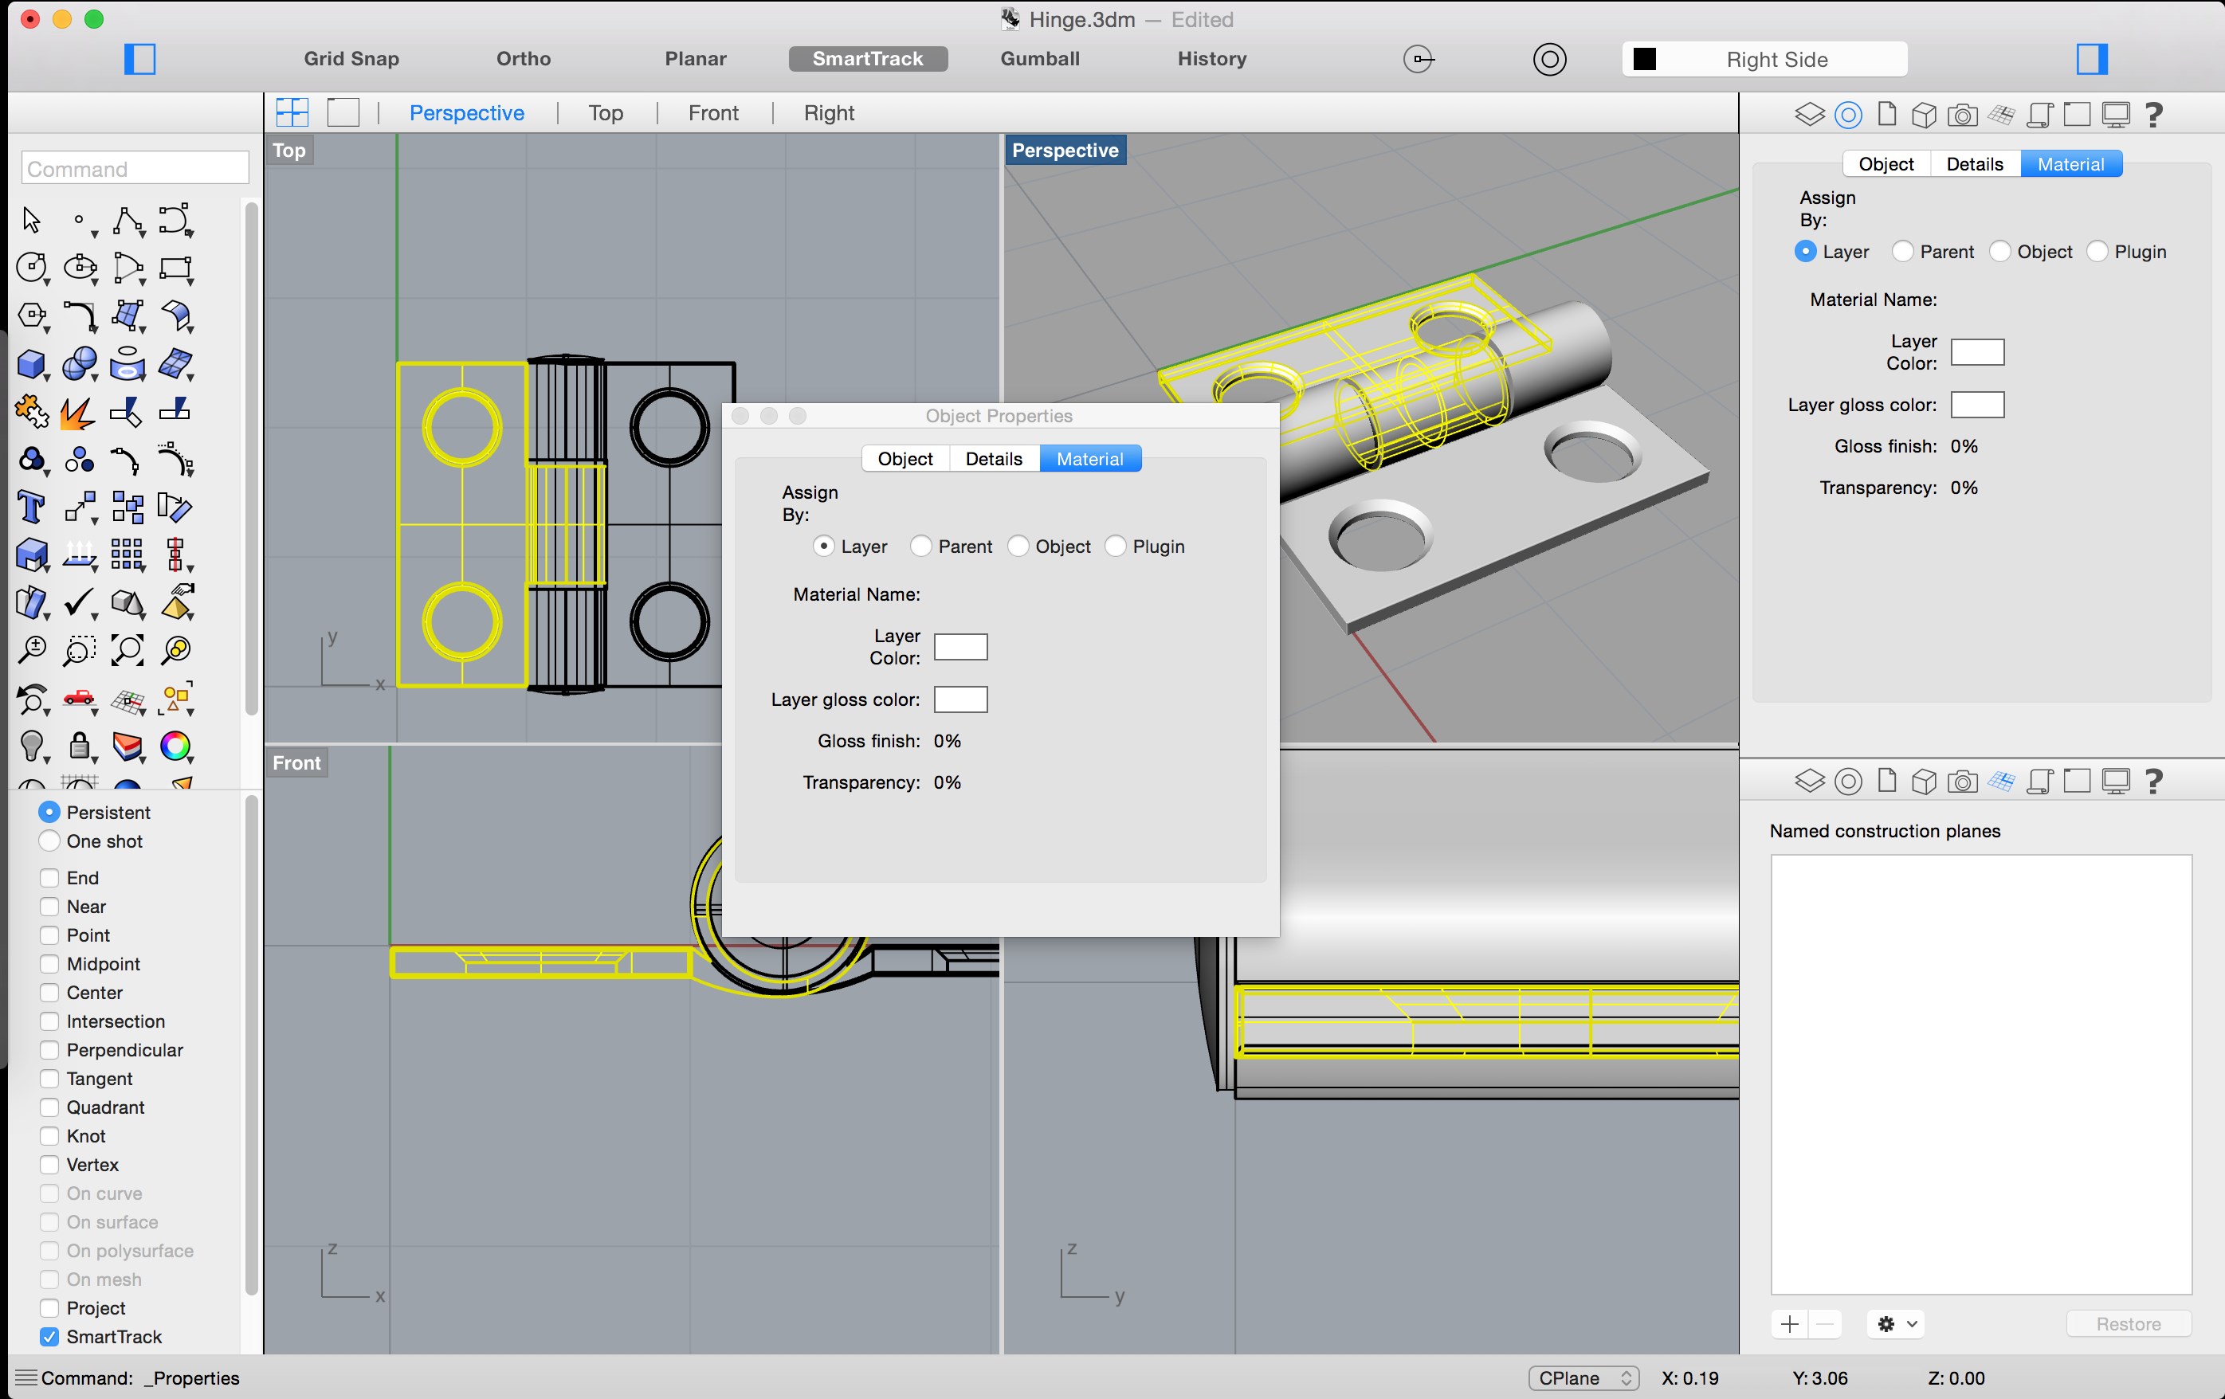
Task: Click the Layers icon in top-right panel
Action: pyautogui.click(x=1809, y=115)
